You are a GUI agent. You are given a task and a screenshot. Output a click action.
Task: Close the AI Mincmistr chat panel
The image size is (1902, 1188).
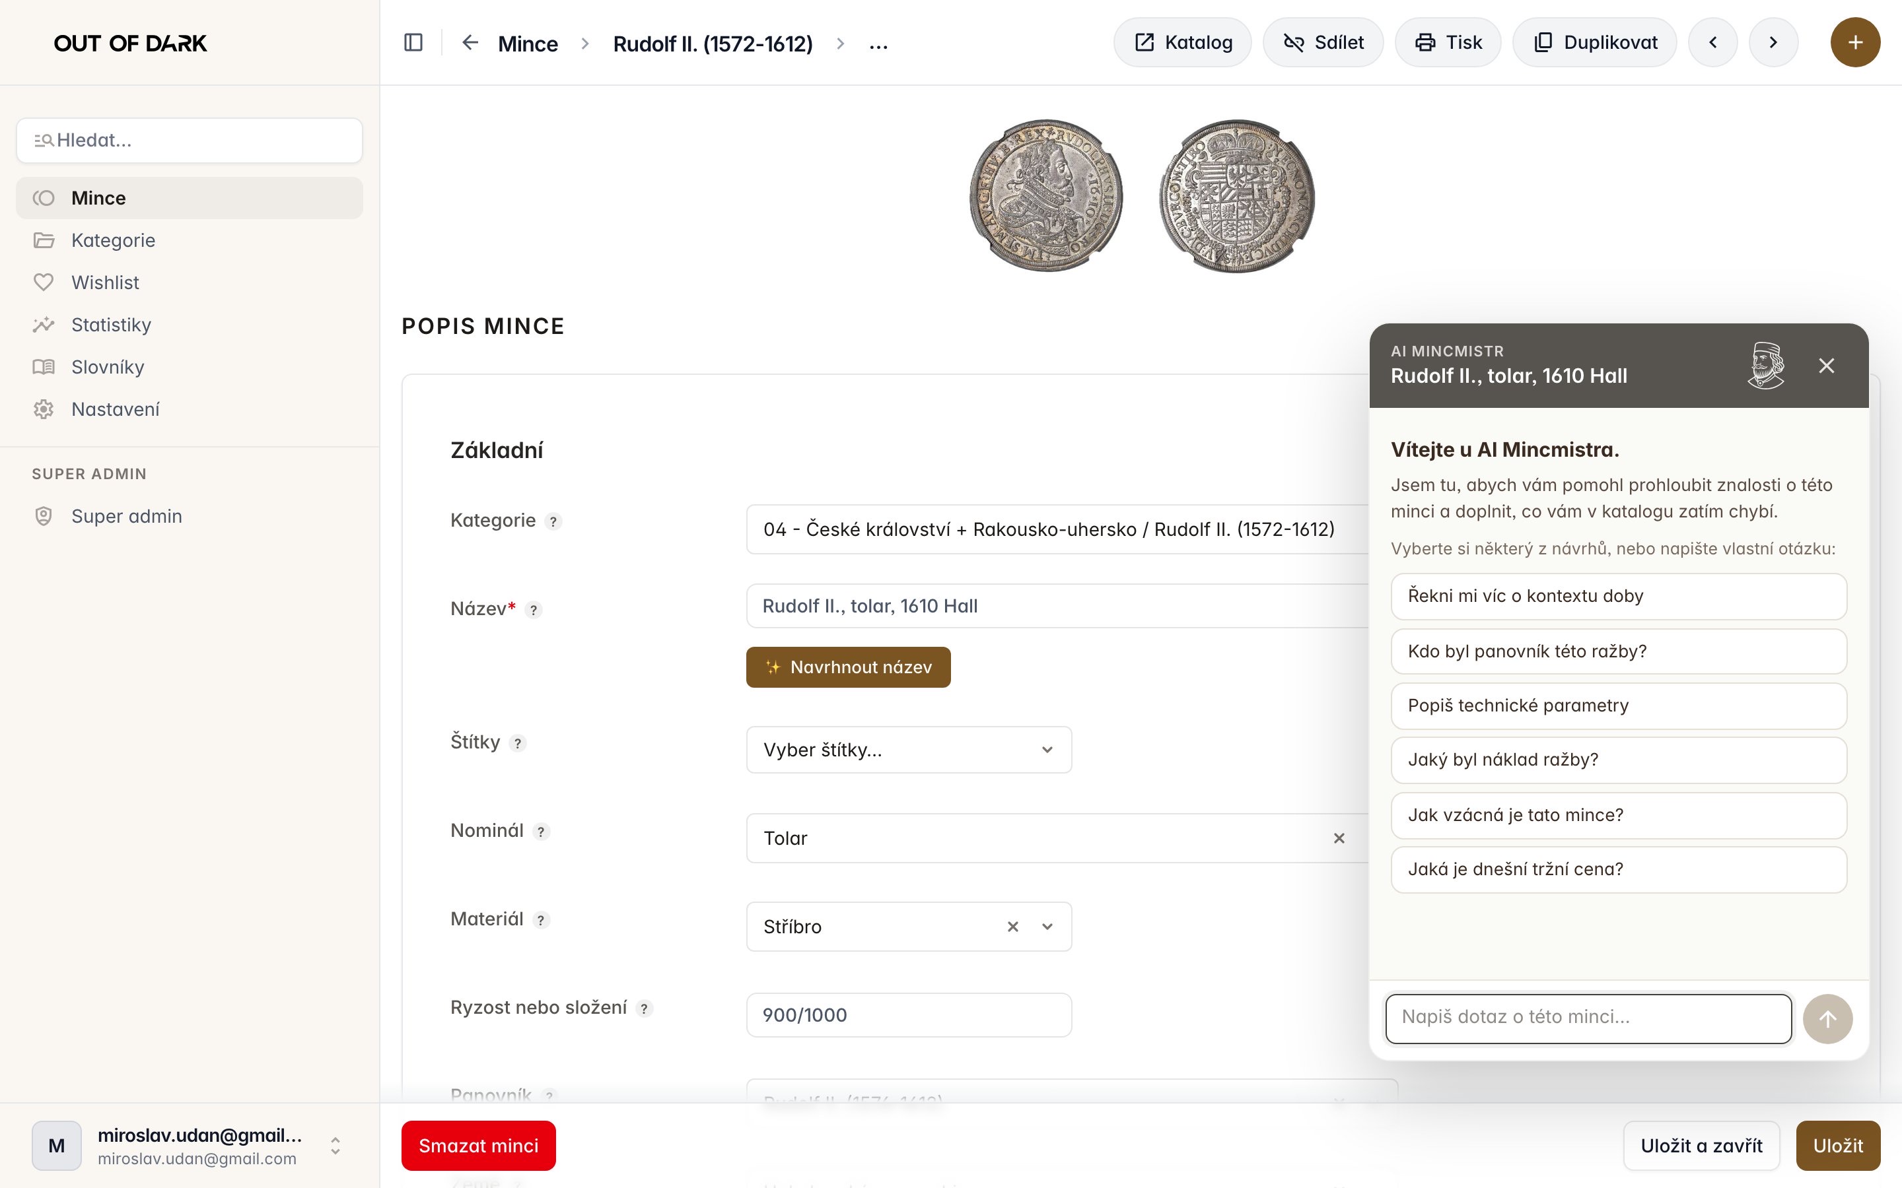(x=1827, y=366)
